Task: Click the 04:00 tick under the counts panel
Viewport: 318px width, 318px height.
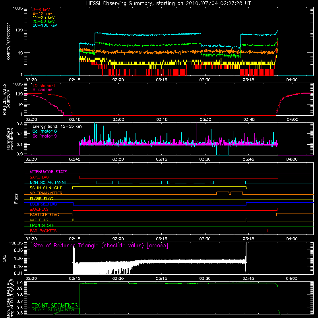Action: click(x=292, y=80)
